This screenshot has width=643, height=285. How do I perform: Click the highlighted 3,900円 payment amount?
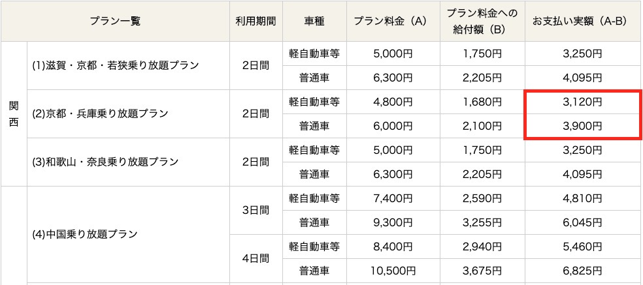pyautogui.click(x=583, y=126)
